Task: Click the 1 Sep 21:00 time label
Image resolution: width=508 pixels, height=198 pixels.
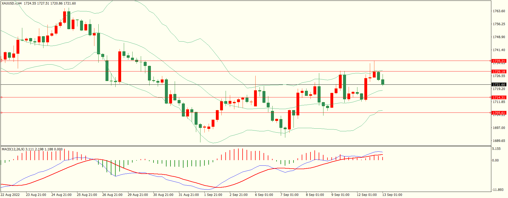Action: point(213,195)
